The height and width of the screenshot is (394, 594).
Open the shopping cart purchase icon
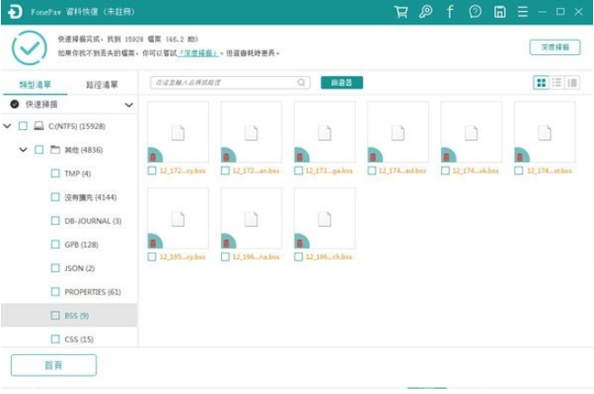[x=401, y=12]
